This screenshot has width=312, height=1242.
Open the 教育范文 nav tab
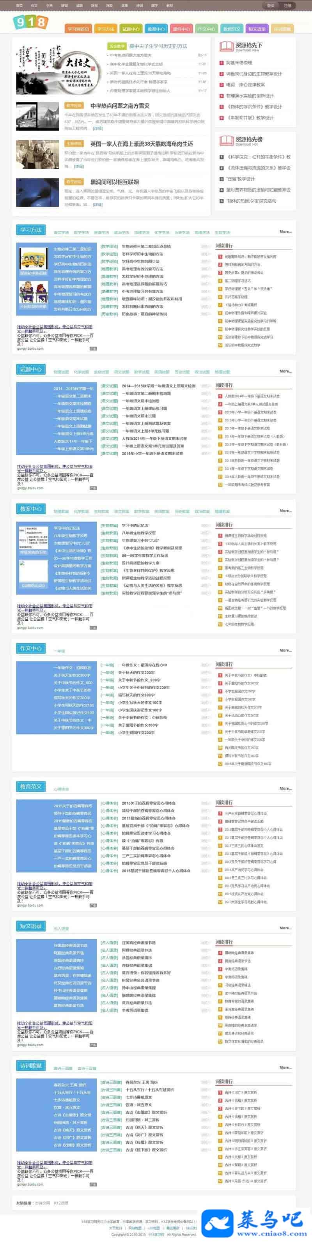[x=232, y=29]
